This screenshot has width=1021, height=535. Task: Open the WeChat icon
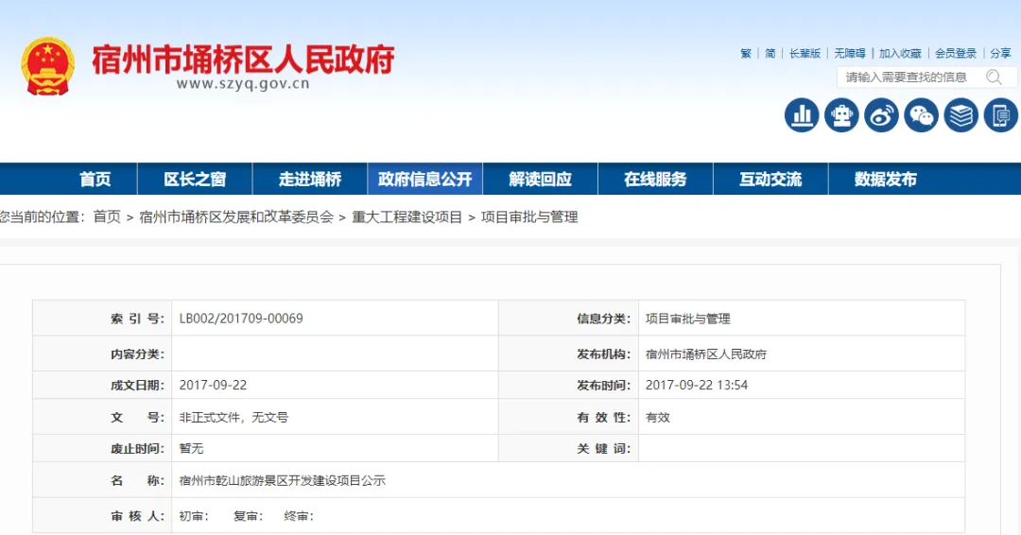pyautogui.click(x=922, y=115)
